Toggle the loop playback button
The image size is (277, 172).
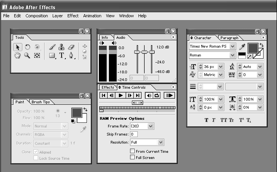(x=157, y=95)
